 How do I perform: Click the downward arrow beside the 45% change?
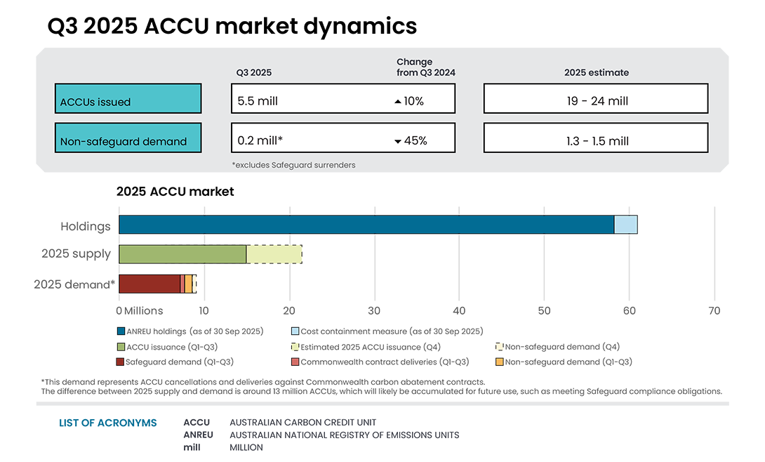point(399,140)
